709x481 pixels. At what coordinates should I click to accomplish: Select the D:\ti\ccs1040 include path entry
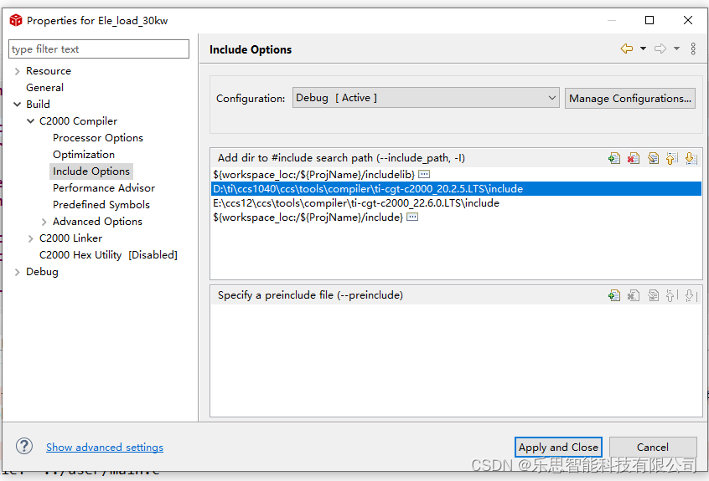[456, 188]
